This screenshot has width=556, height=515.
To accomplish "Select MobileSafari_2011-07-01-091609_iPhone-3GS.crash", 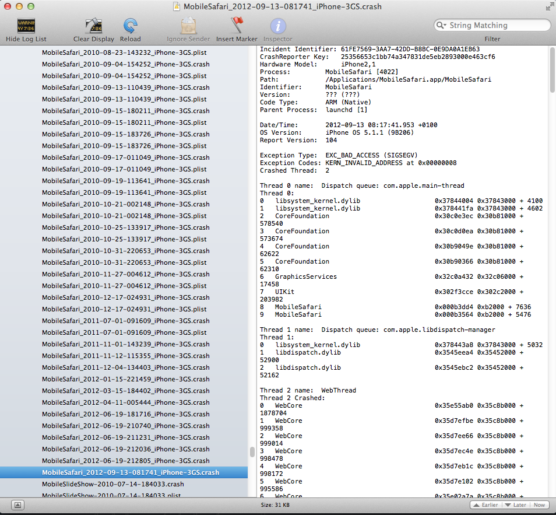I will coord(125,321).
